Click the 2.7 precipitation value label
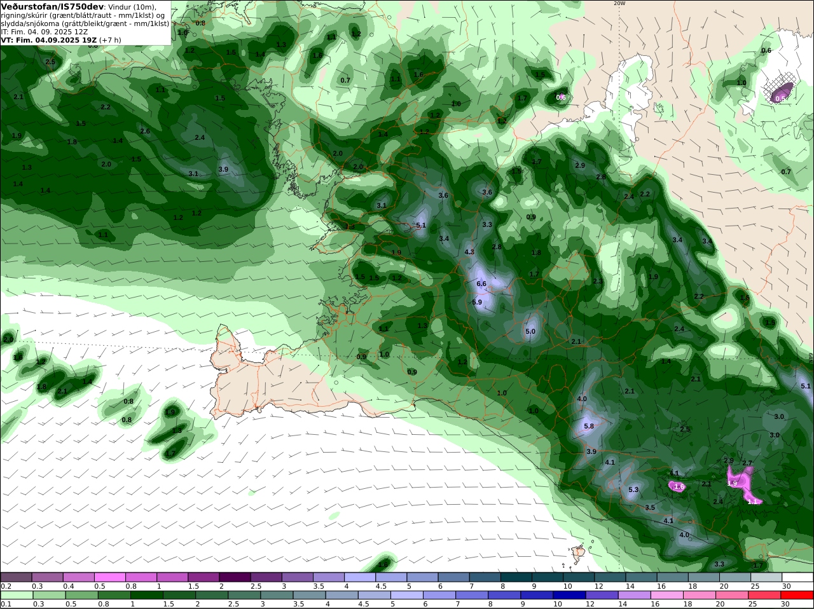814x609 pixels. point(747,463)
